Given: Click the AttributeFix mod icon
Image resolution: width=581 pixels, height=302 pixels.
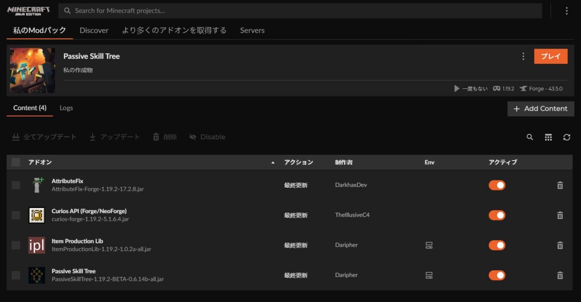Looking at the screenshot, I should tap(37, 185).
